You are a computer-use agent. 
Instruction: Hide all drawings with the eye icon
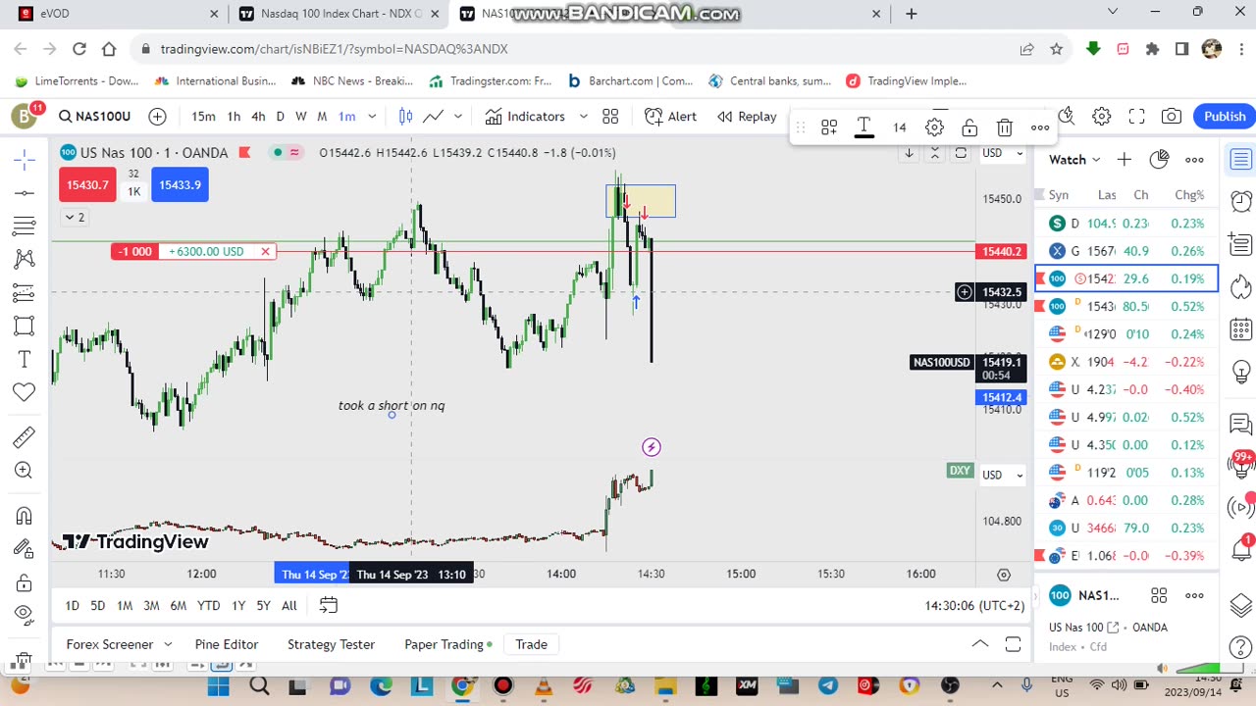[25, 615]
